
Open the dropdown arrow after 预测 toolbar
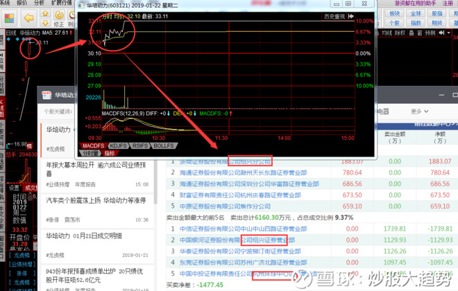(x=449, y=33)
